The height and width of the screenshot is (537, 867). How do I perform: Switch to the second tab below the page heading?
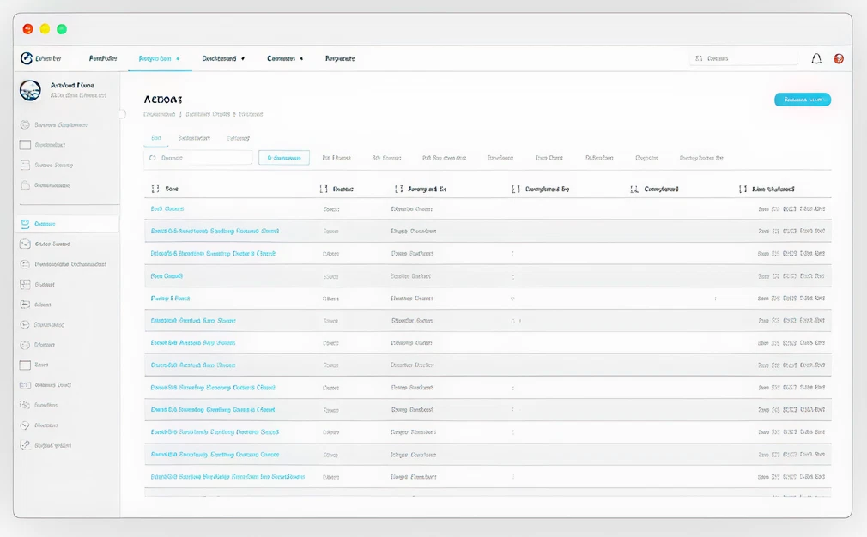click(x=194, y=137)
